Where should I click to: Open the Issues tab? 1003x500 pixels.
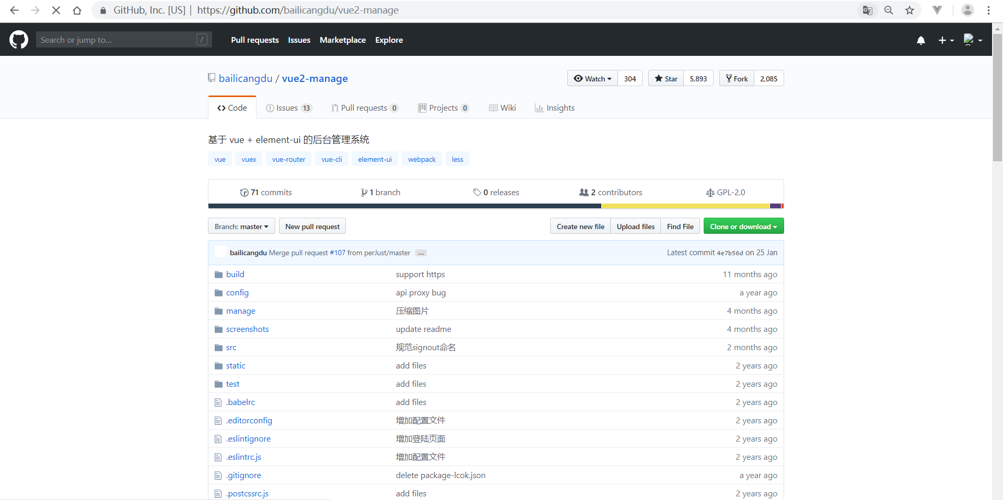(x=289, y=108)
